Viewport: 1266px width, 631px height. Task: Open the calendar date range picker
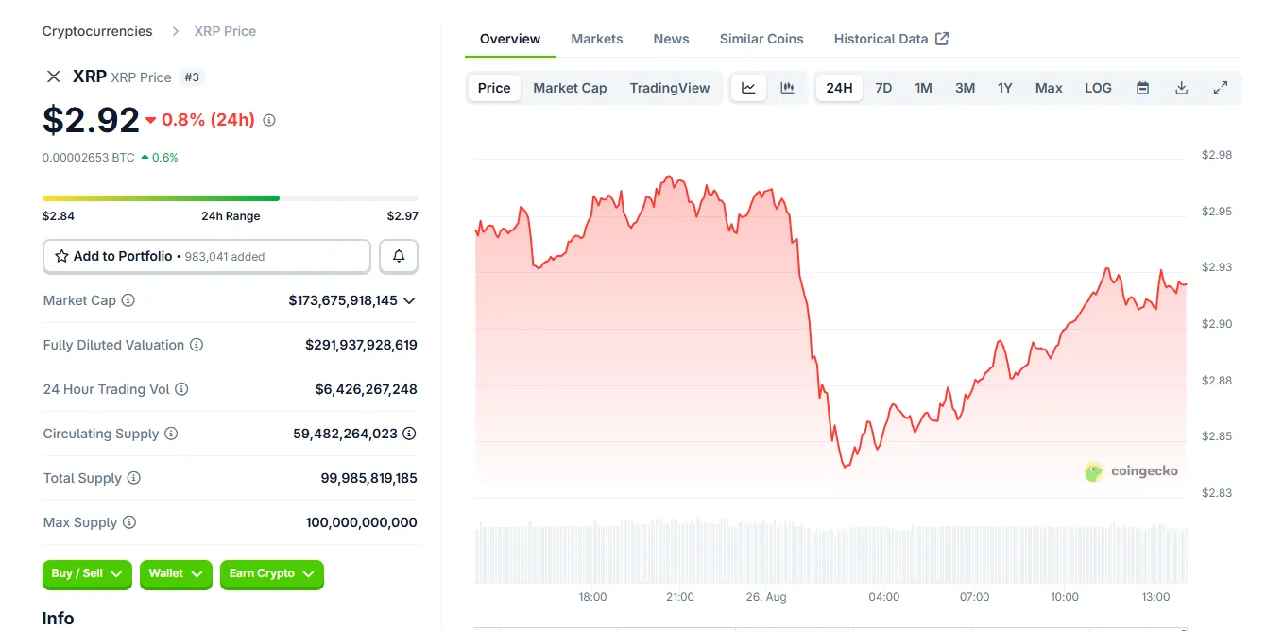pyautogui.click(x=1142, y=88)
